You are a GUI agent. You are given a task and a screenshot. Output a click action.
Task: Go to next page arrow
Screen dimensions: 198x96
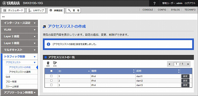(x=188, y=64)
